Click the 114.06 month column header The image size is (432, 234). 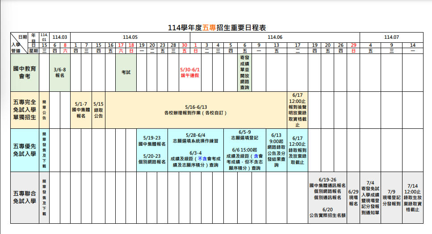275,37
